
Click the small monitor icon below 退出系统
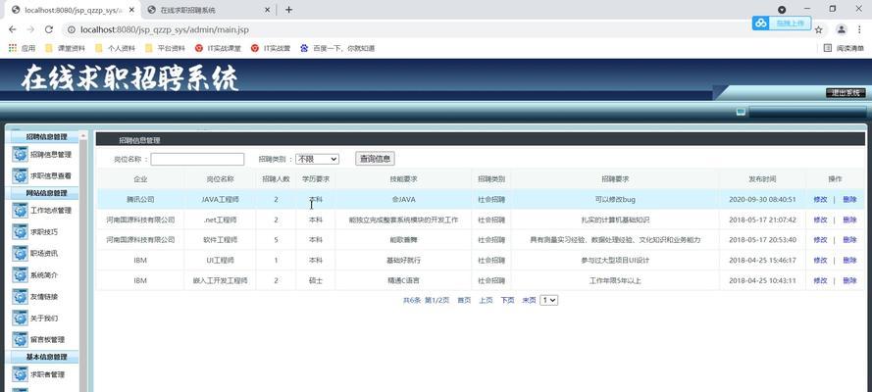(x=741, y=112)
